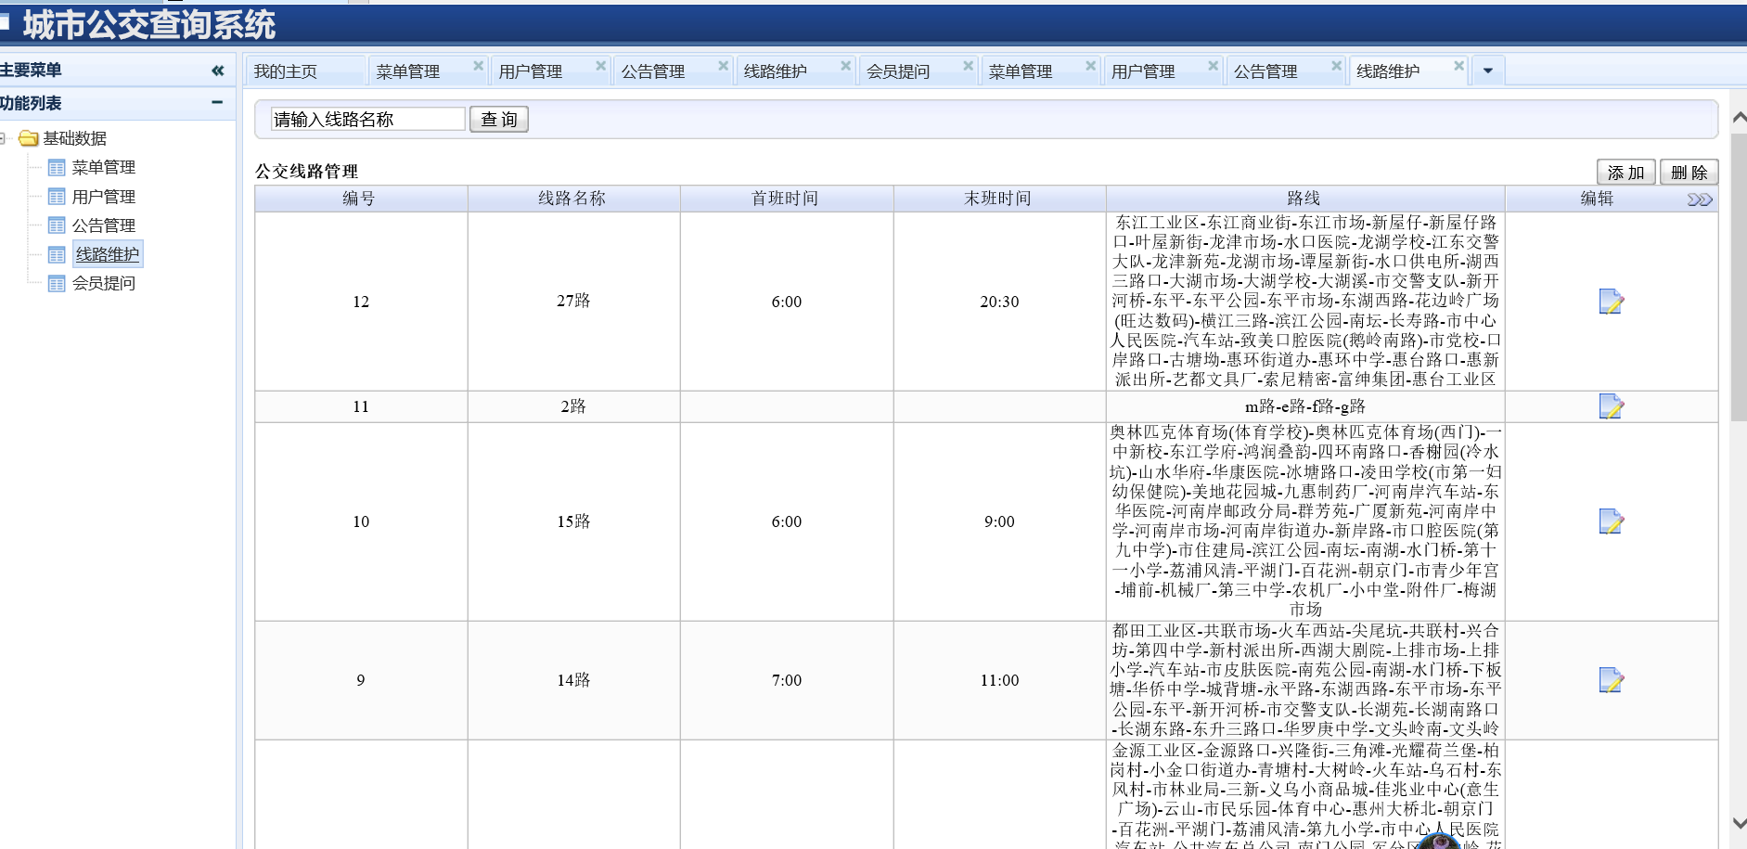Click the 线路名称 column header
Screen dimensions: 1747x849
pos(573,199)
